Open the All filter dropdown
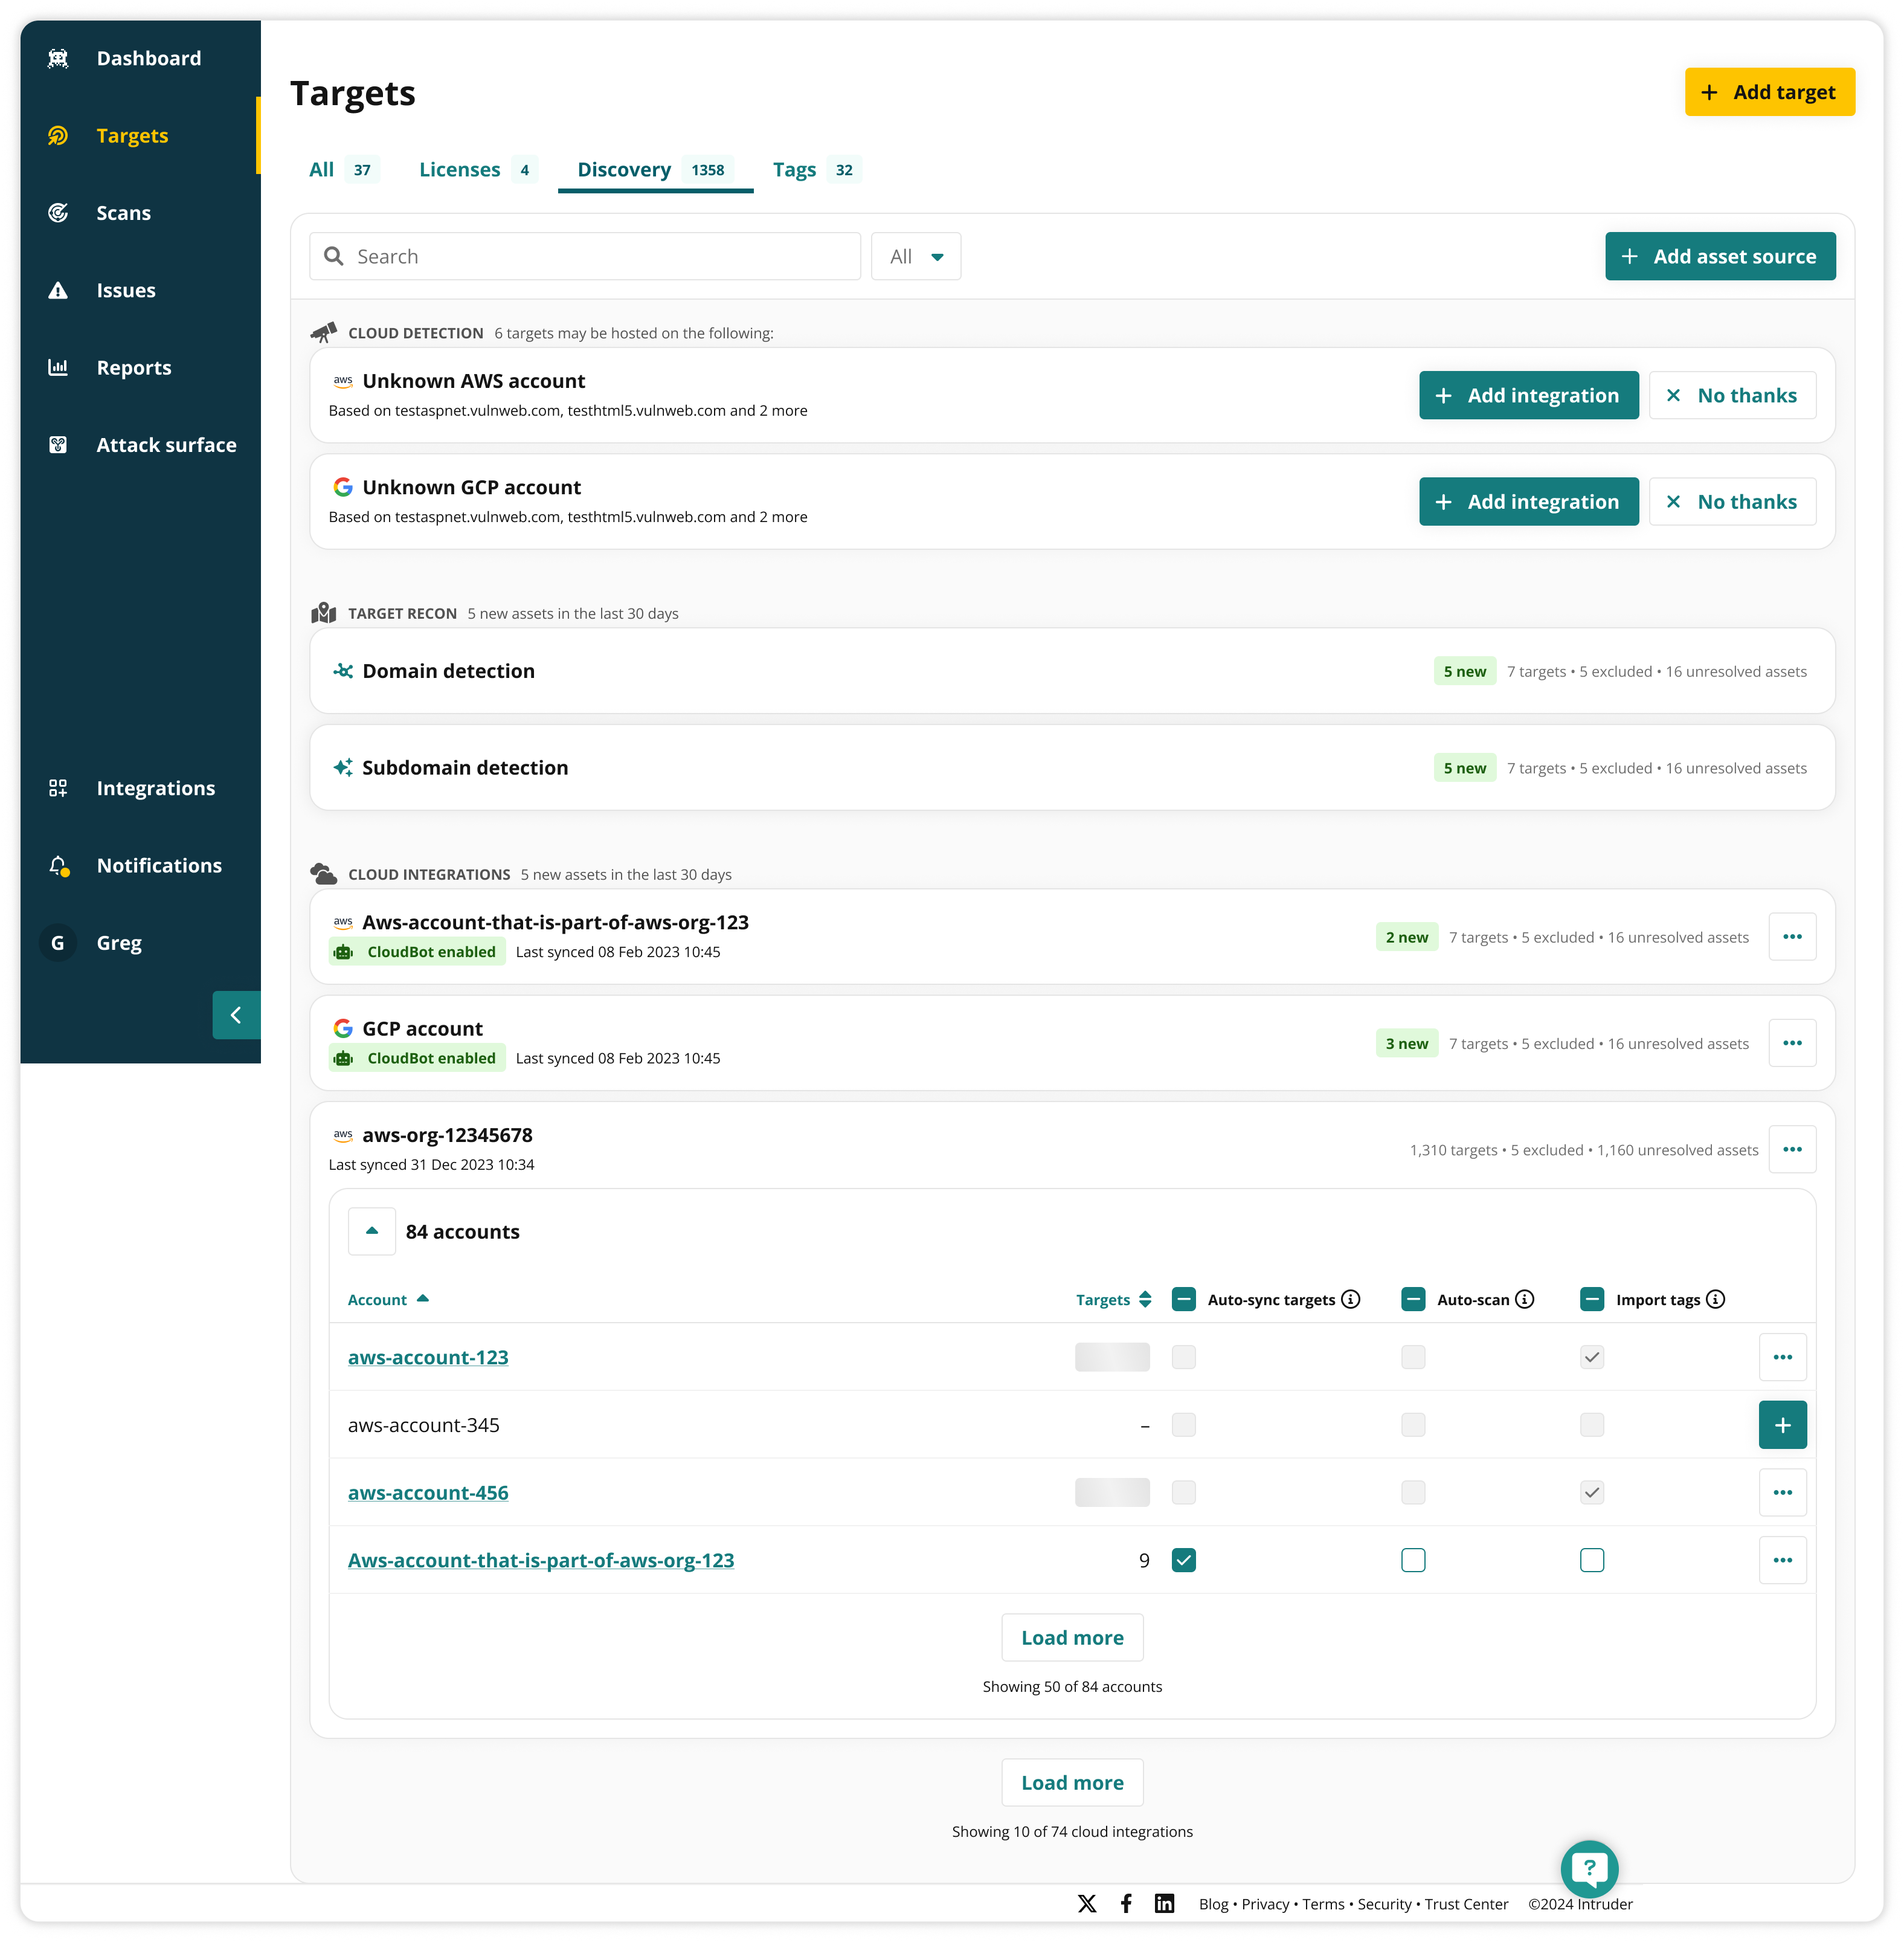1904x1942 pixels. (915, 256)
